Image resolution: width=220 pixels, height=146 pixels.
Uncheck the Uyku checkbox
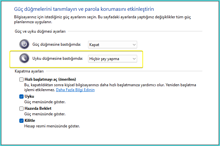pyautogui.click(x=22, y=97)
